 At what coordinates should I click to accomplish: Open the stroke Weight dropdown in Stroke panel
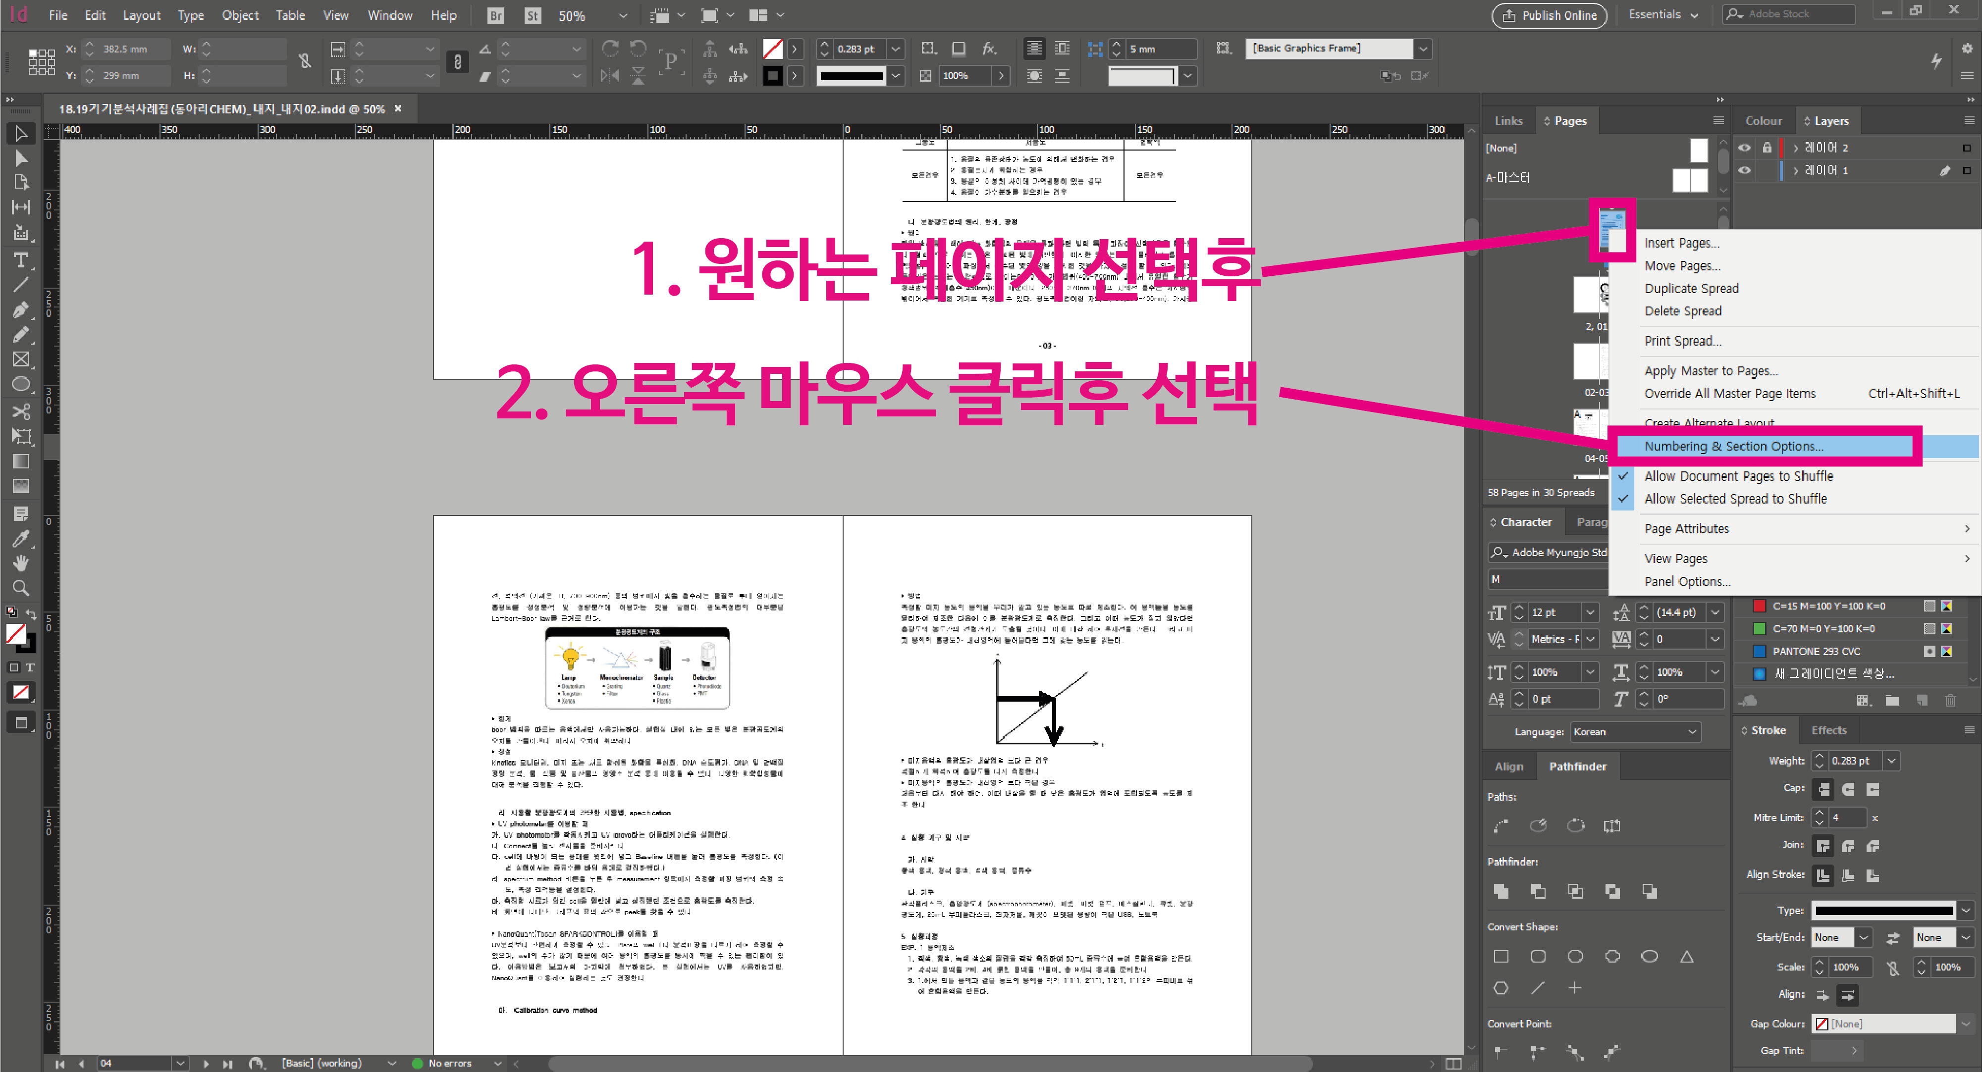coord(1891,761)
